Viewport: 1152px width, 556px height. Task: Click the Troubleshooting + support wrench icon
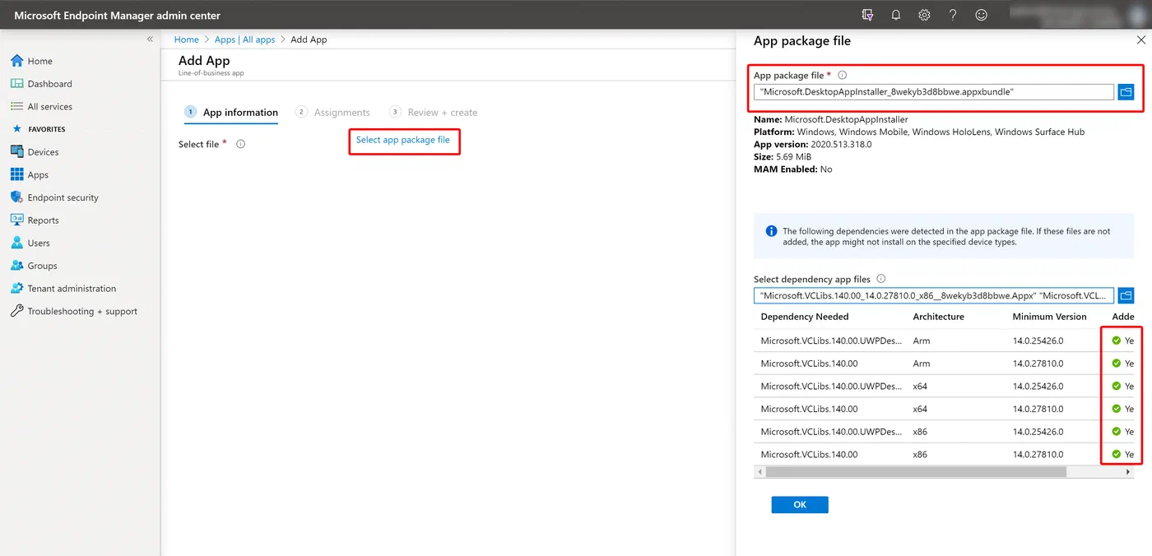pyautogui.click(x=16, y=311)
